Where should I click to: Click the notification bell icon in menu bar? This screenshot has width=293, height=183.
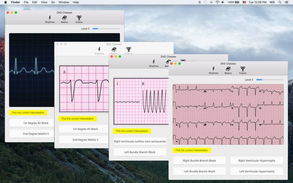tap(200, 2)
